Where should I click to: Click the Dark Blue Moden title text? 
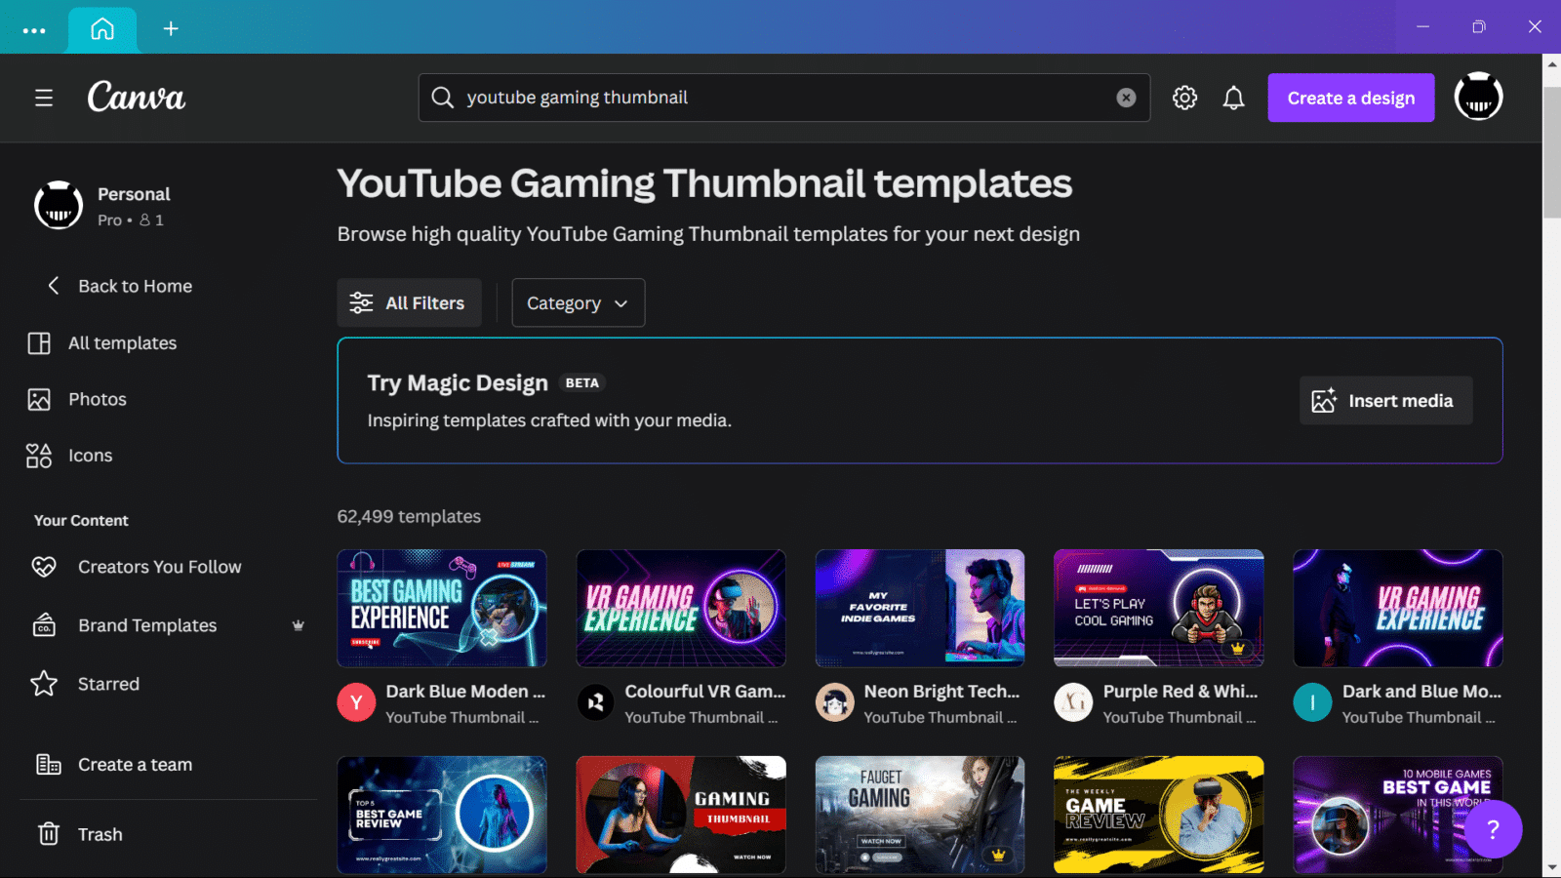point(465,691)
